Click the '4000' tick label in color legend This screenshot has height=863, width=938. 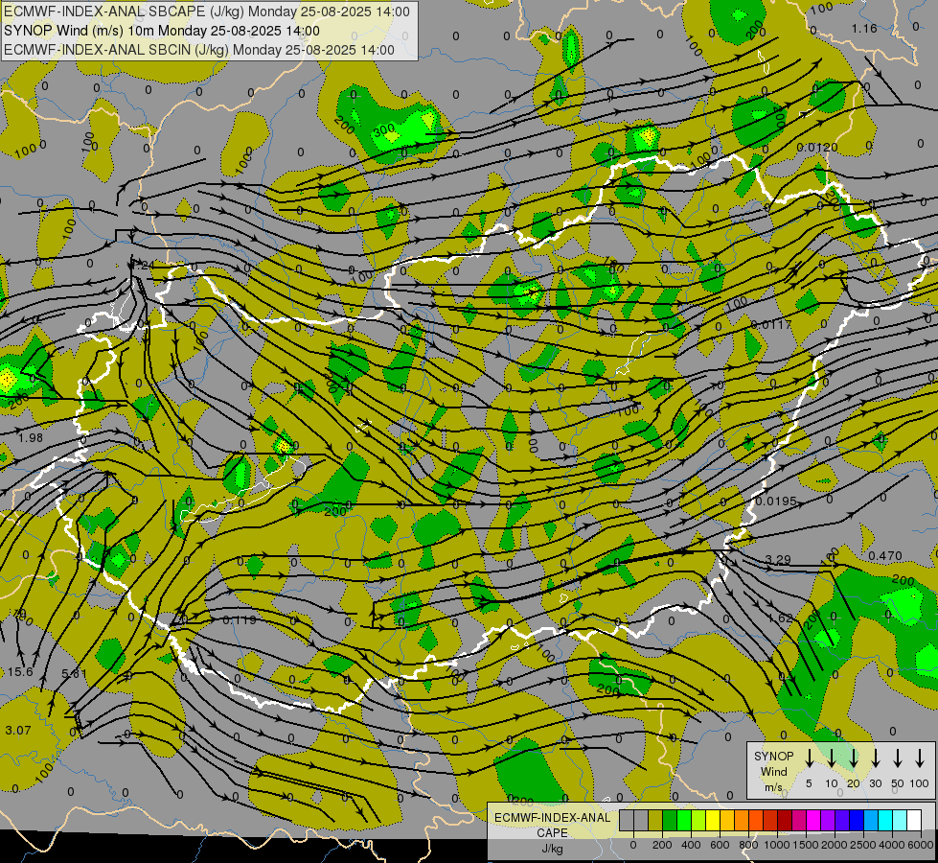tap(892, 845)
